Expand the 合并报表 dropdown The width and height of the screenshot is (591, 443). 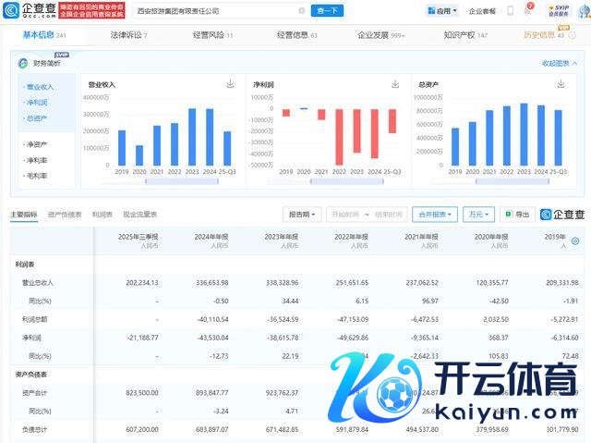coord(434,215)
